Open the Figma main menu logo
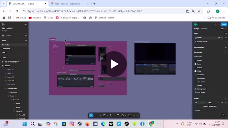 (3, 24)
